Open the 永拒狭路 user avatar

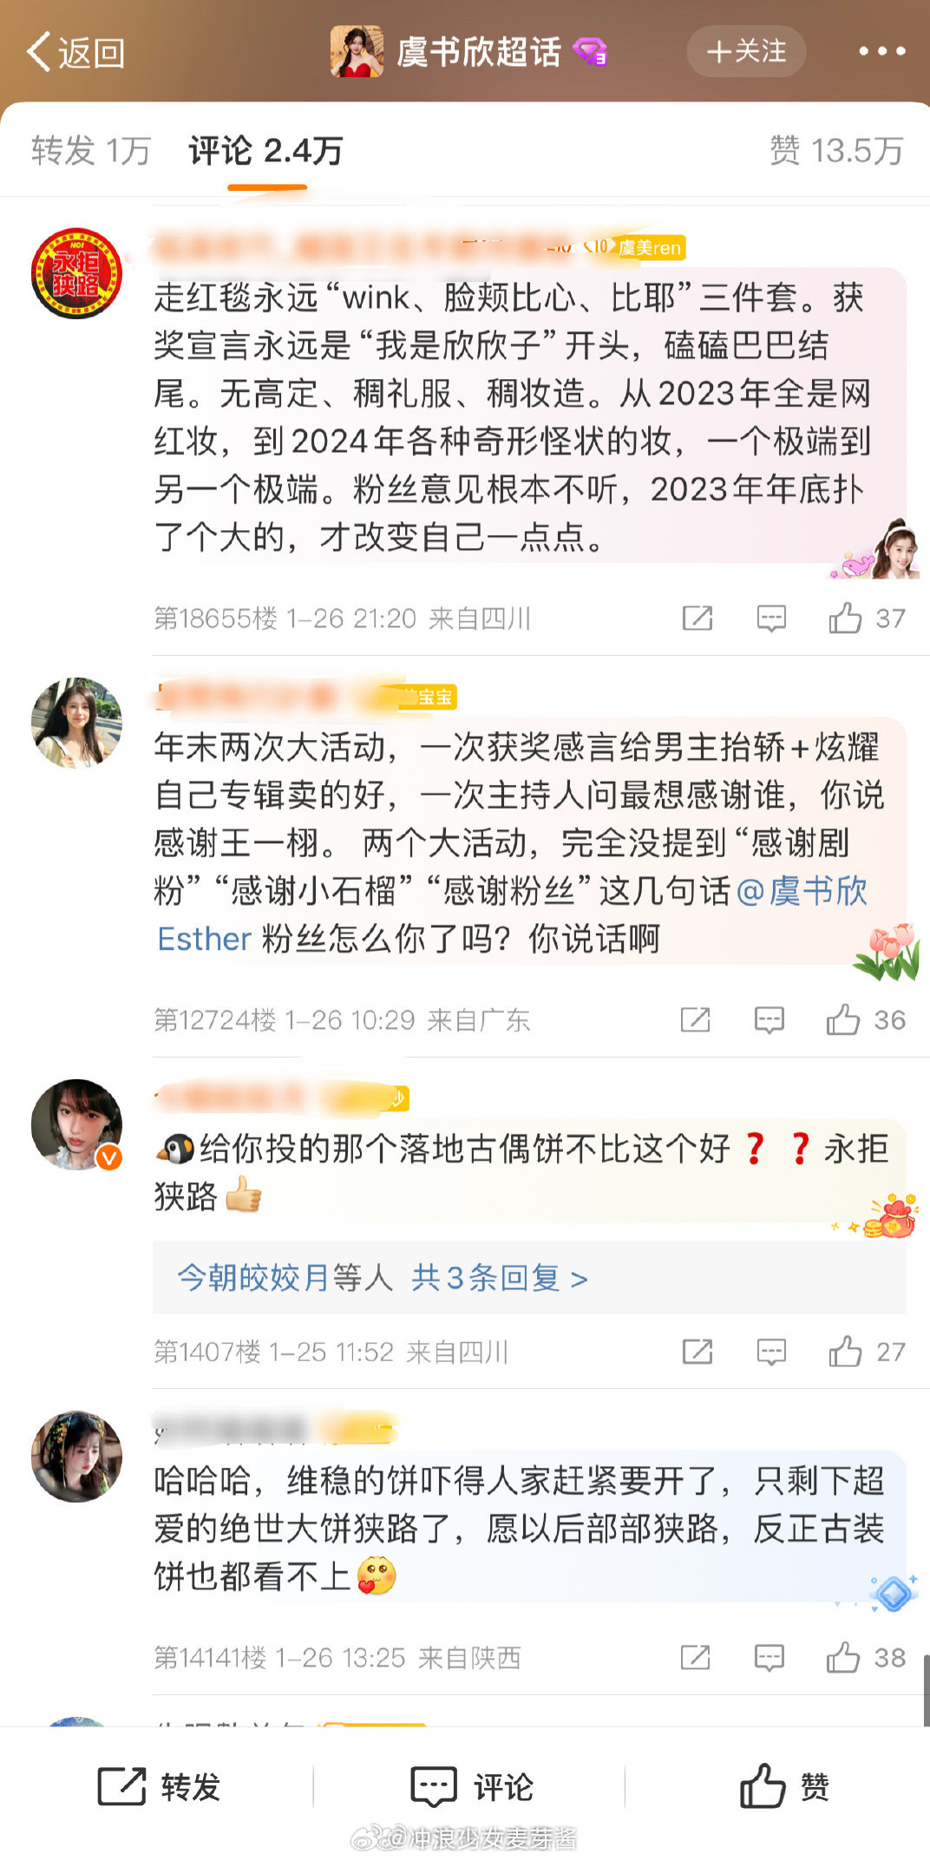coord(76,273)
